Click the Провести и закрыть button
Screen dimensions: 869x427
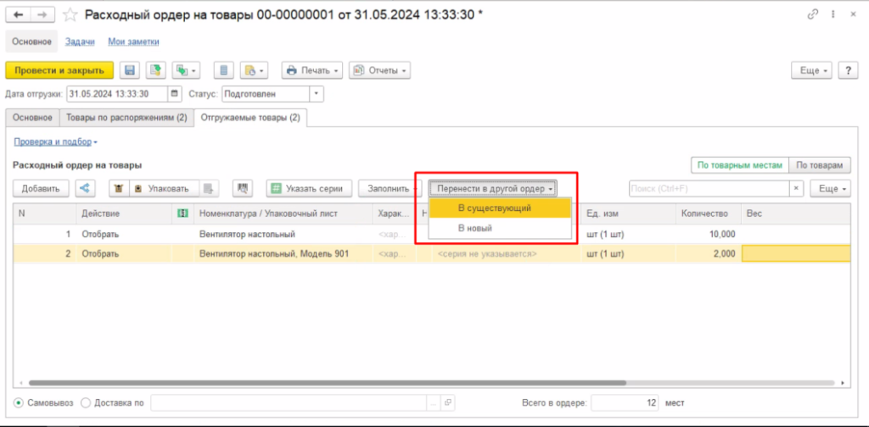tap(59, 70)
